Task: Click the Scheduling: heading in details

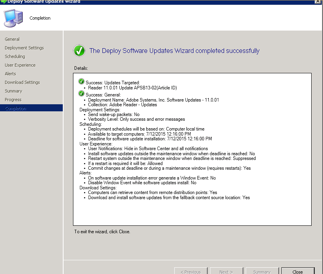Action: click(91, 124)
